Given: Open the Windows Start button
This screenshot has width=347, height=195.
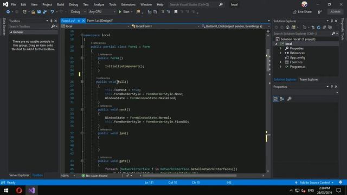Looking at the screenshot, I should (6, 190).
